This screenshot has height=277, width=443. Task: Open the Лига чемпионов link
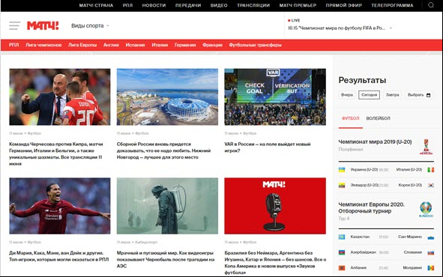pos(43,45)
